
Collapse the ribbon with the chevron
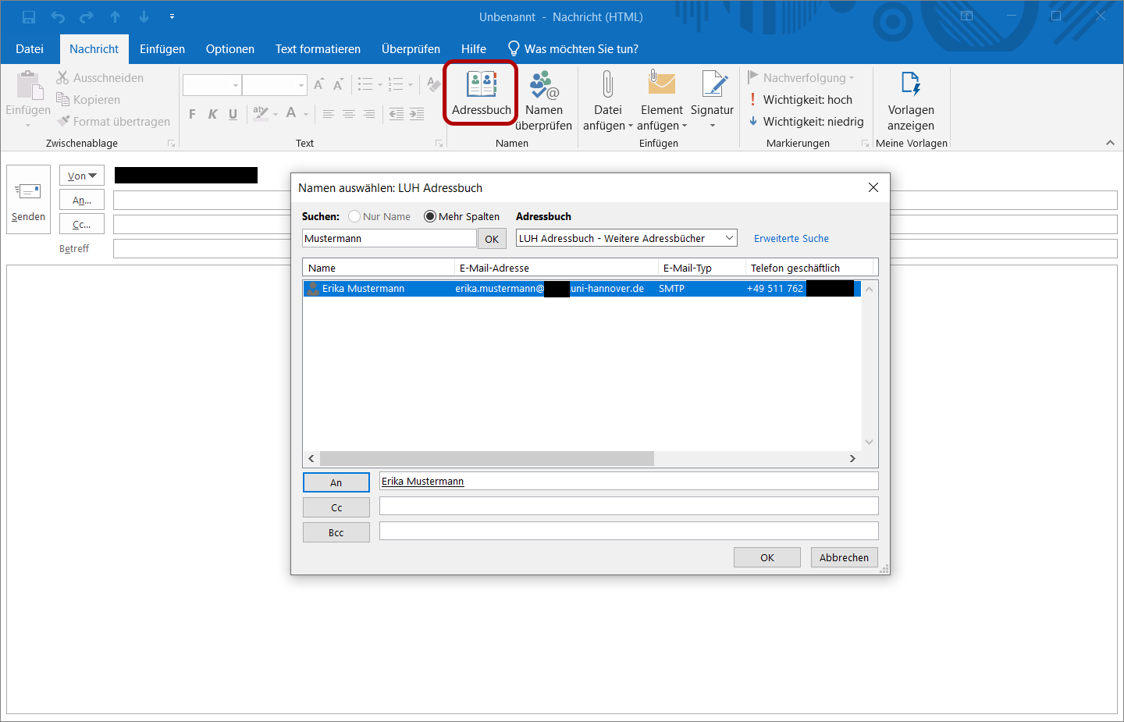1110,143
